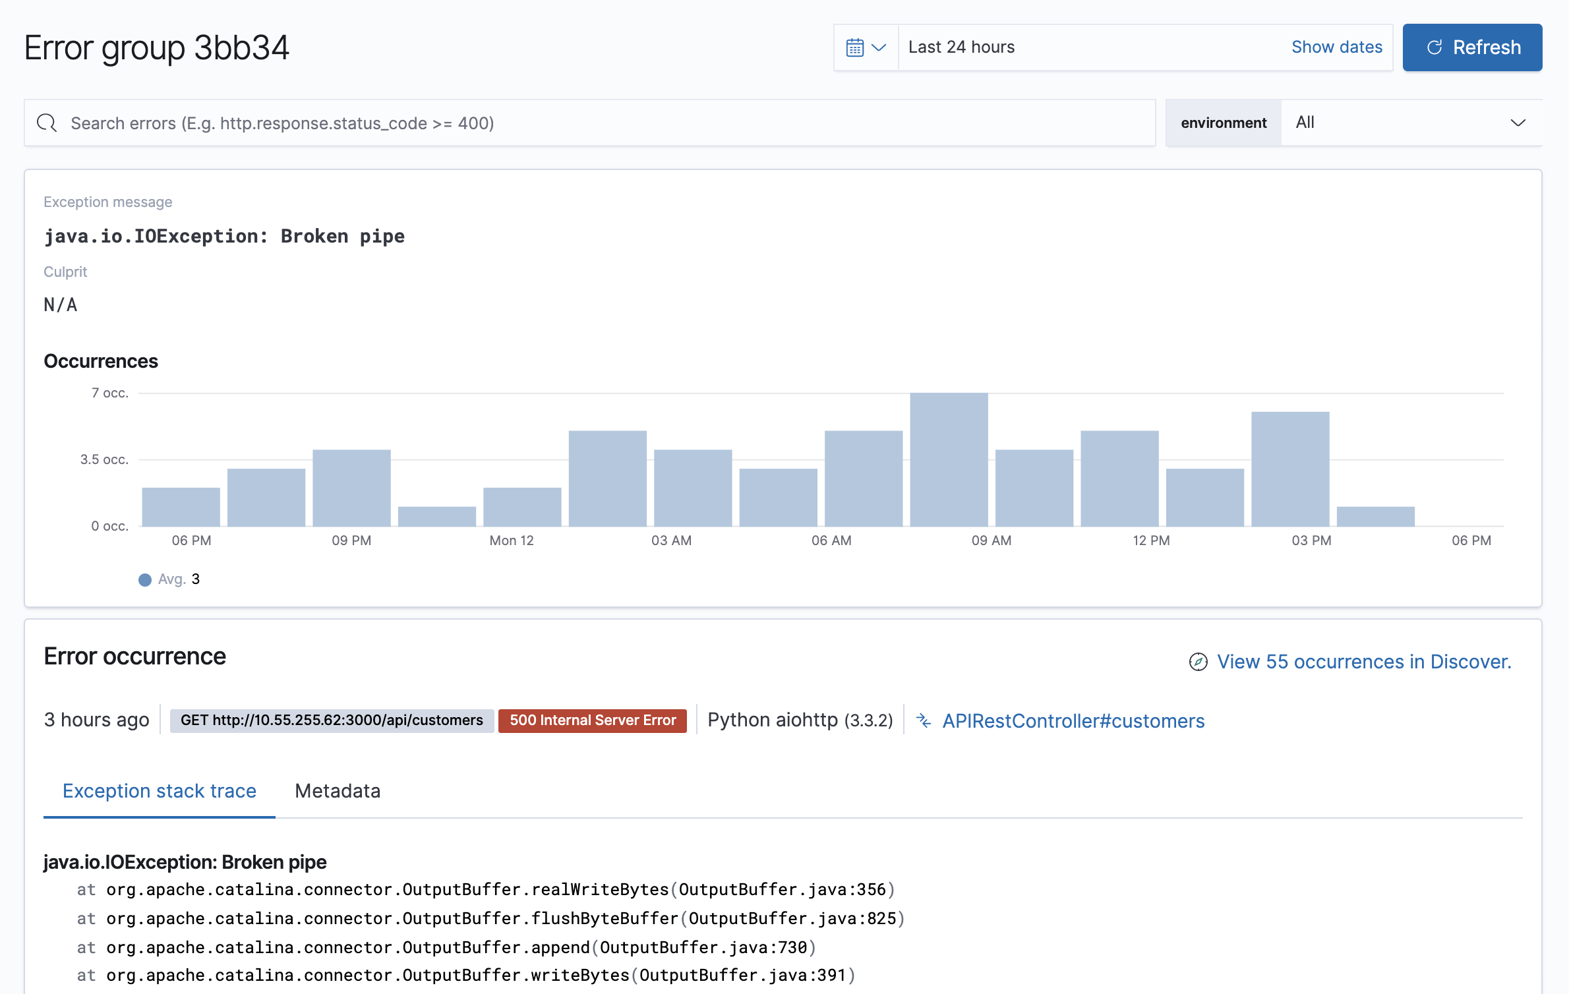Click the Avg legend color dot
1569x994 pixels.
click(x=145, y=579)
